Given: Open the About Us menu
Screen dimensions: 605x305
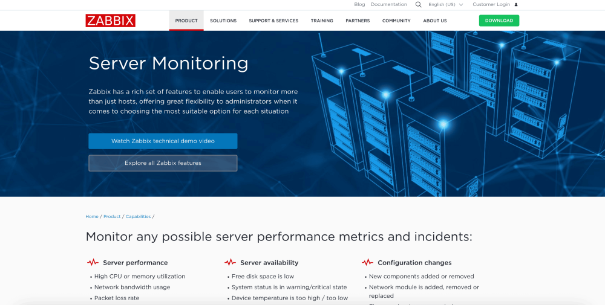Looking at the screenshot, I should (435, 21).
